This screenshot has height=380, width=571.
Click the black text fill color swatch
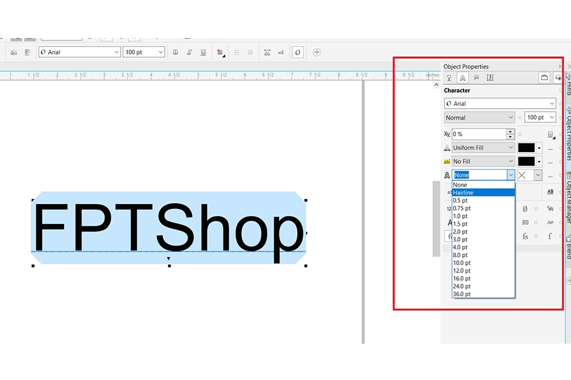pyautogui.click(x=526, y=148)
